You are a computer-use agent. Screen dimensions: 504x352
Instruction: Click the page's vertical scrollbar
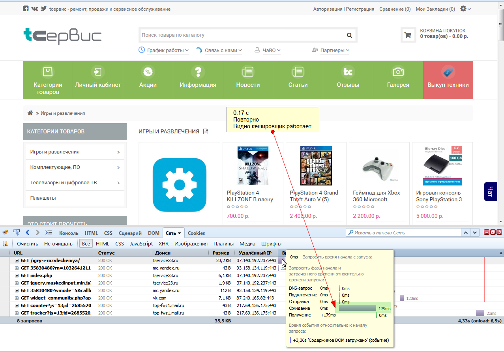tap(500, 118)
